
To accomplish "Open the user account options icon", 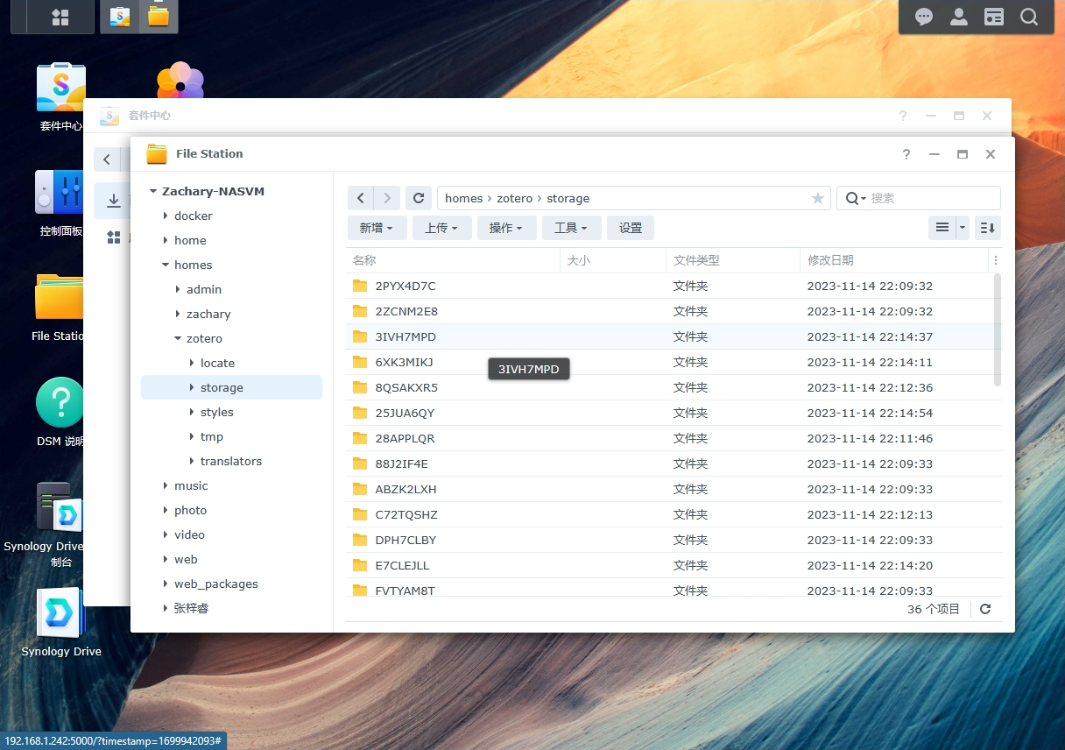I will click(959, 17).
